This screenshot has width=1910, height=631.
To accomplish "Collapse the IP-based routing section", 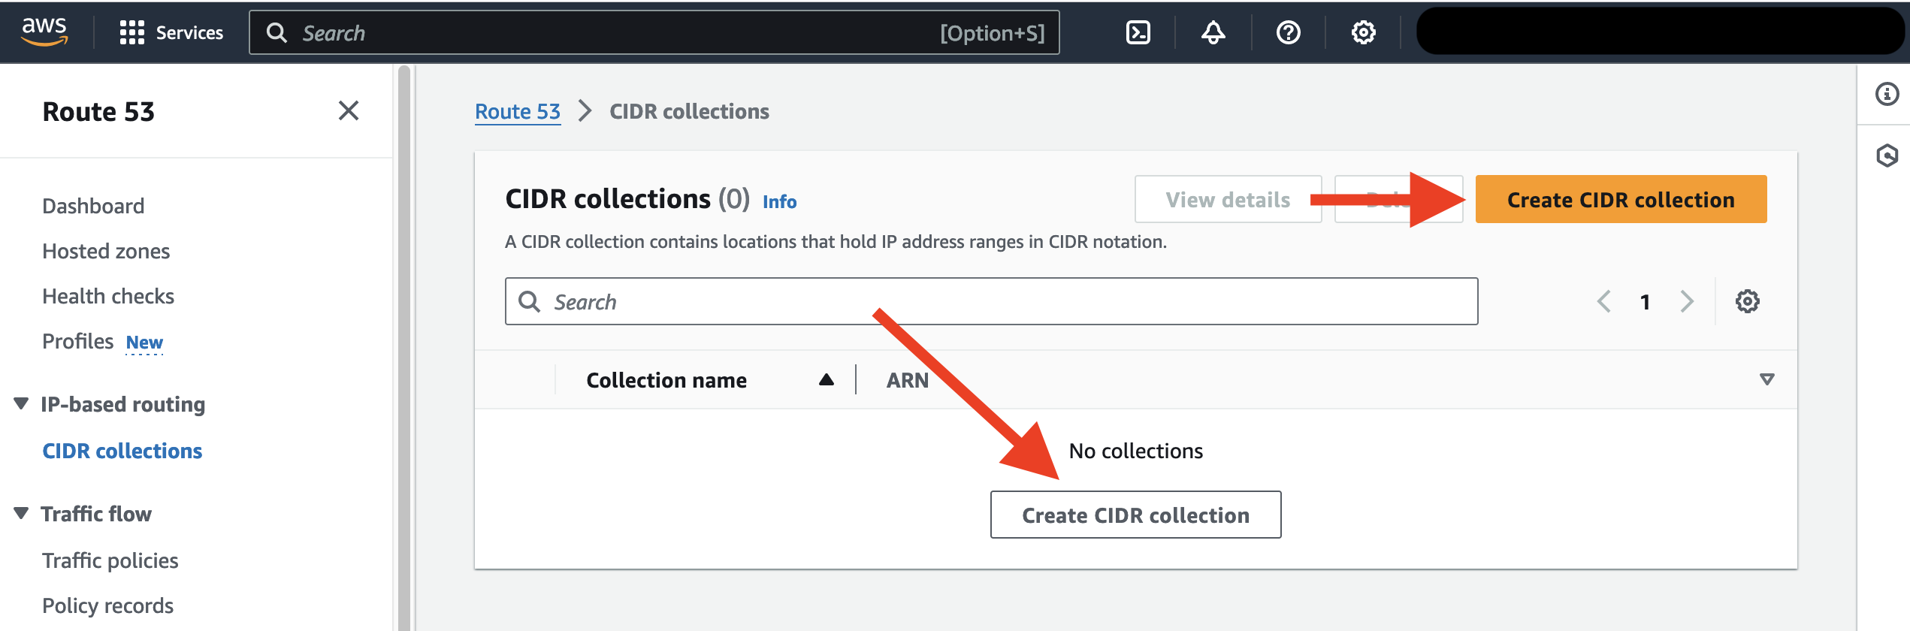I will (x=21, y=403).
